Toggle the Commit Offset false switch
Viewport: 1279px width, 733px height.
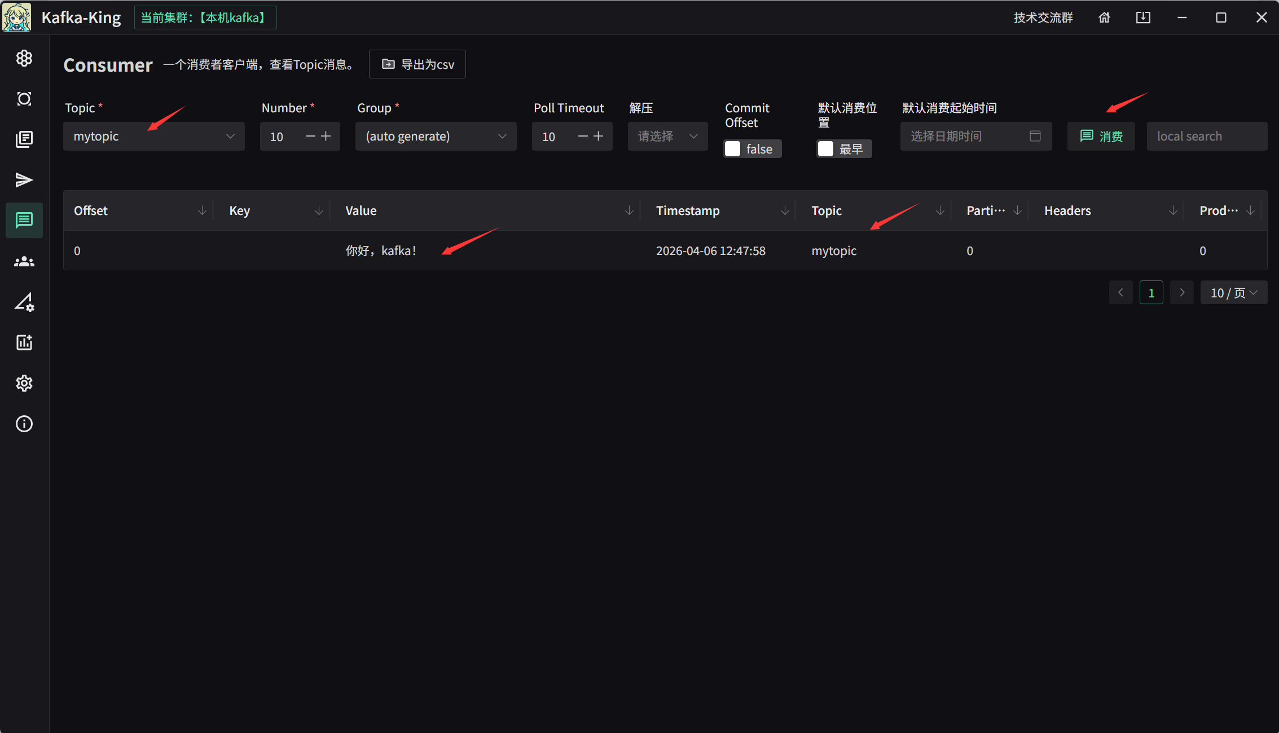coord(752,149)
